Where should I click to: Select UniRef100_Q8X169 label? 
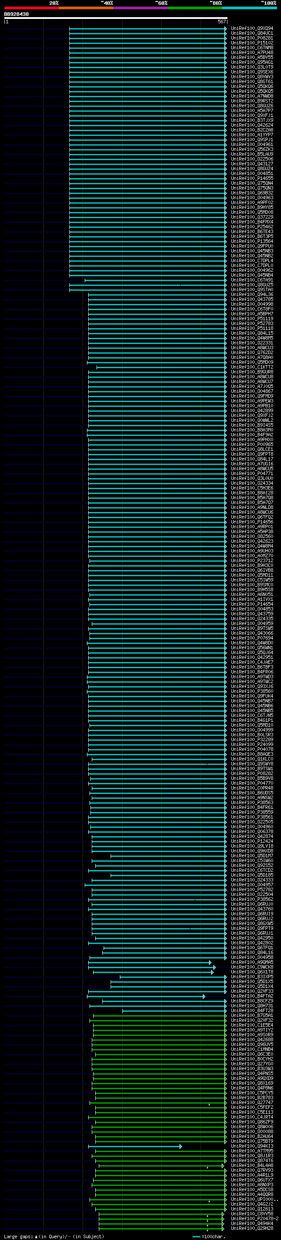pyautogui.click(x=252, y=1083)
